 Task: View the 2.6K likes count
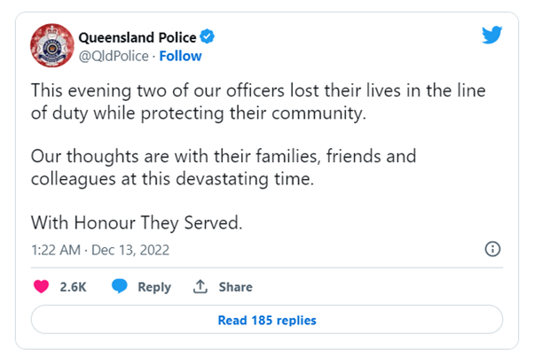71,287
